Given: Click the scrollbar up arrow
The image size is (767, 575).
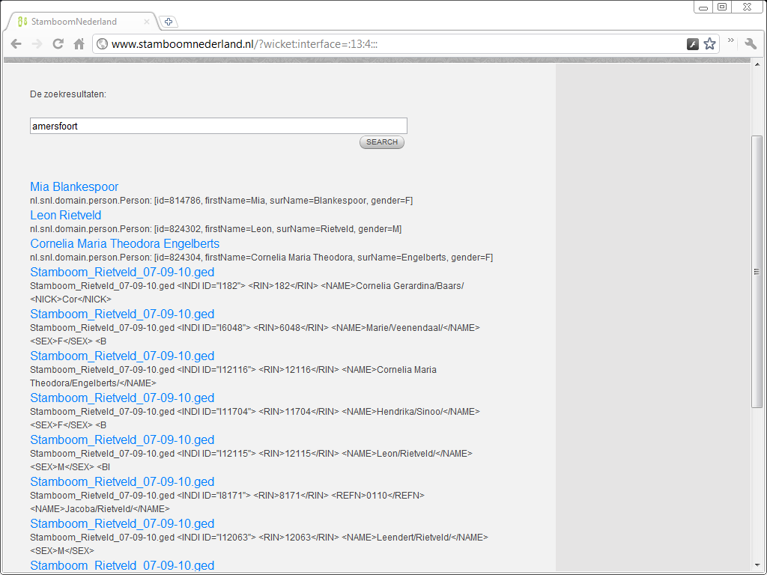Looking at the screenshot, I should click(757, 64).
